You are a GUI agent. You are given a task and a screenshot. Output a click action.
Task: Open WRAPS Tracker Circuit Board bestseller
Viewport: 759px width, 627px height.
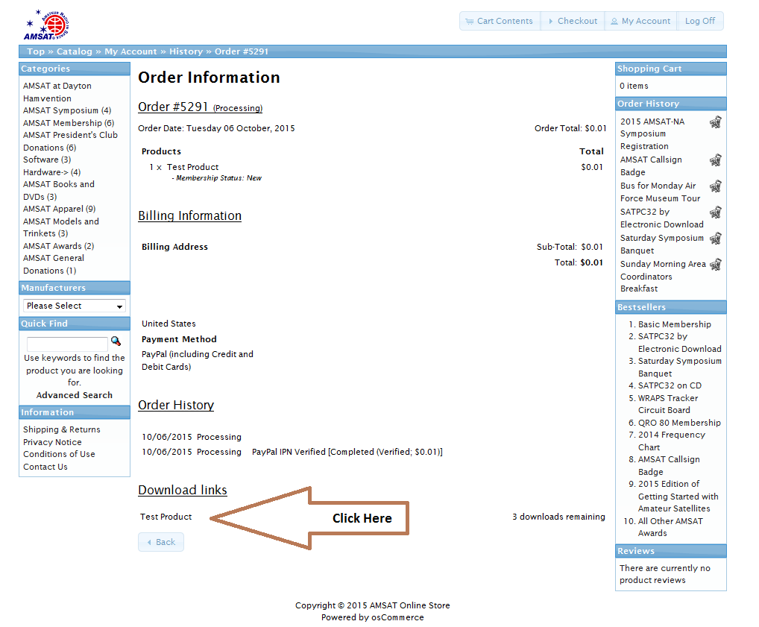[x=668, y=404]
